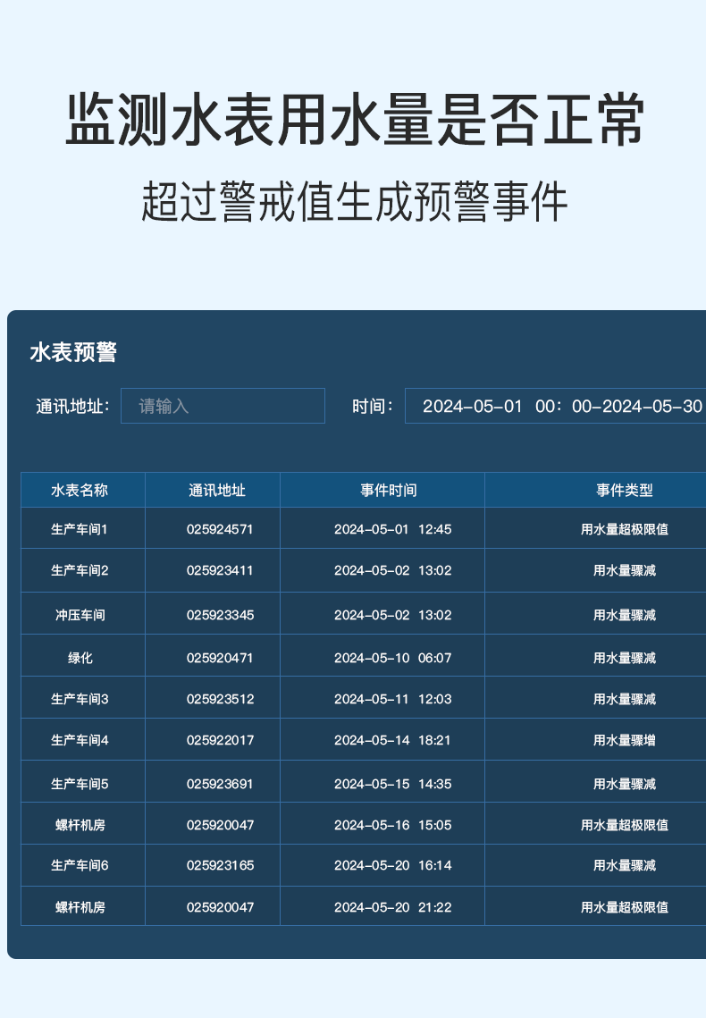Click the 水表名称 column header
Image resolution: width=706 pixels, height=1018 pixels.
point(80,490)
